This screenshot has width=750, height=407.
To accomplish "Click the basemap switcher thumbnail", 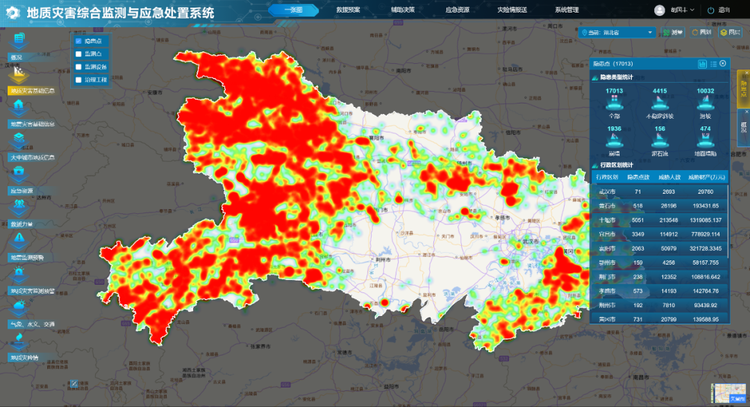I will tap(728, 393).
